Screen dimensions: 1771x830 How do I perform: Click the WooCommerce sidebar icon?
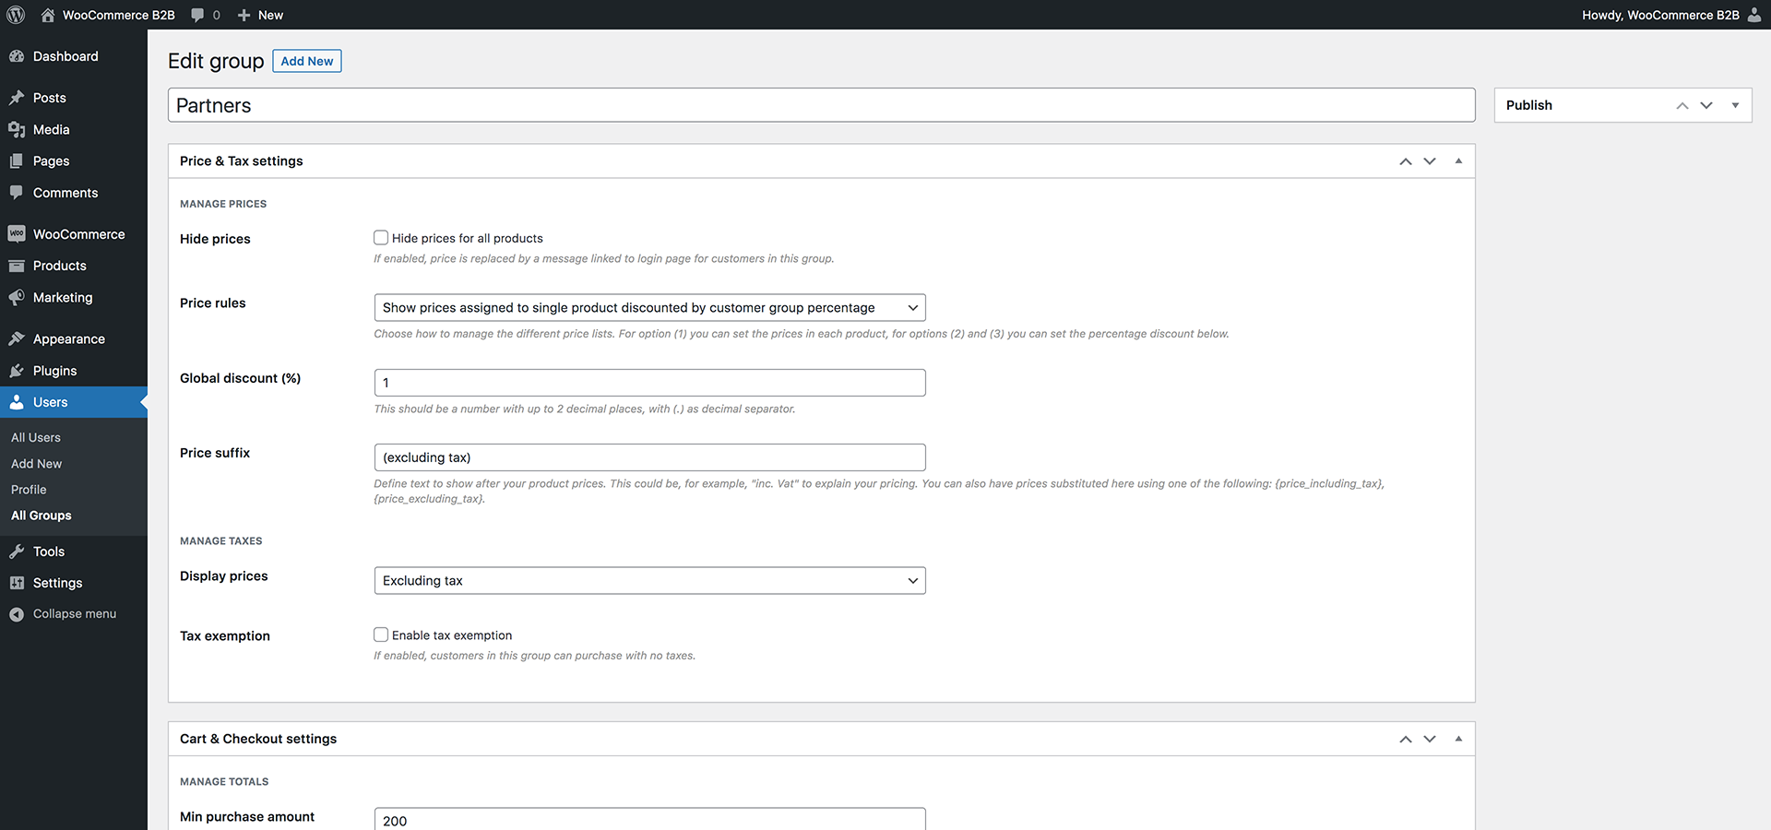17,234
